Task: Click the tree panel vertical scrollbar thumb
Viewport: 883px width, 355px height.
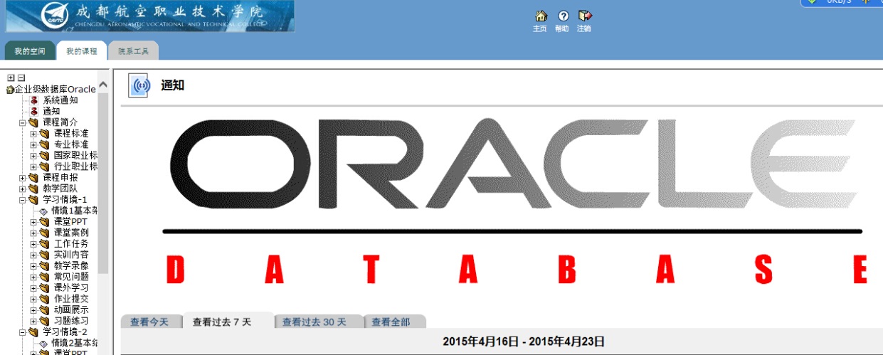Action: tap(103, 183)
